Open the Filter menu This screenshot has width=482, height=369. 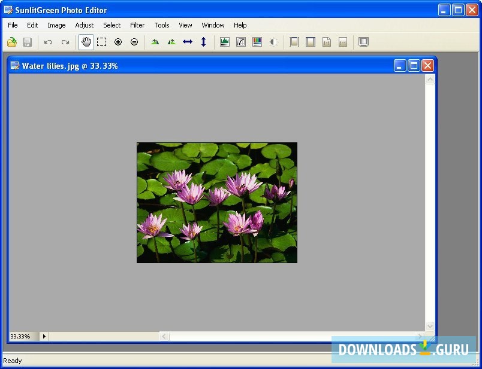[137, 25]
